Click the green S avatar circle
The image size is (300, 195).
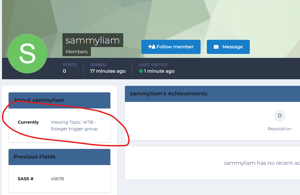pos(27,54)
